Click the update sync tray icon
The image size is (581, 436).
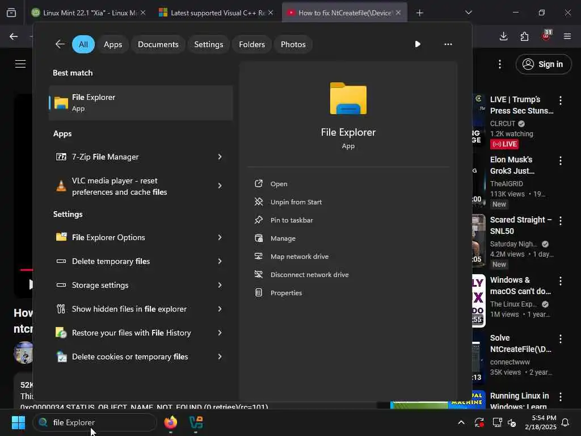479,422
